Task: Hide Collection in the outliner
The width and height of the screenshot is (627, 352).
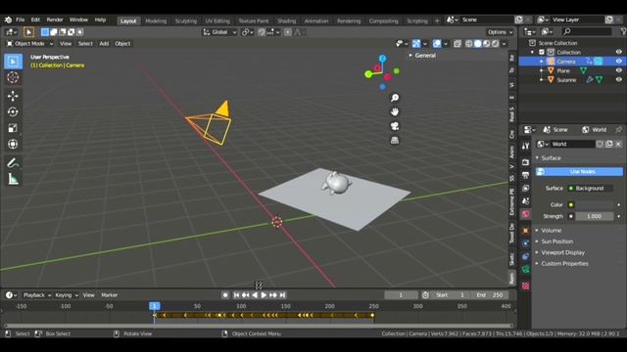Action: click(x=618, y=52)
